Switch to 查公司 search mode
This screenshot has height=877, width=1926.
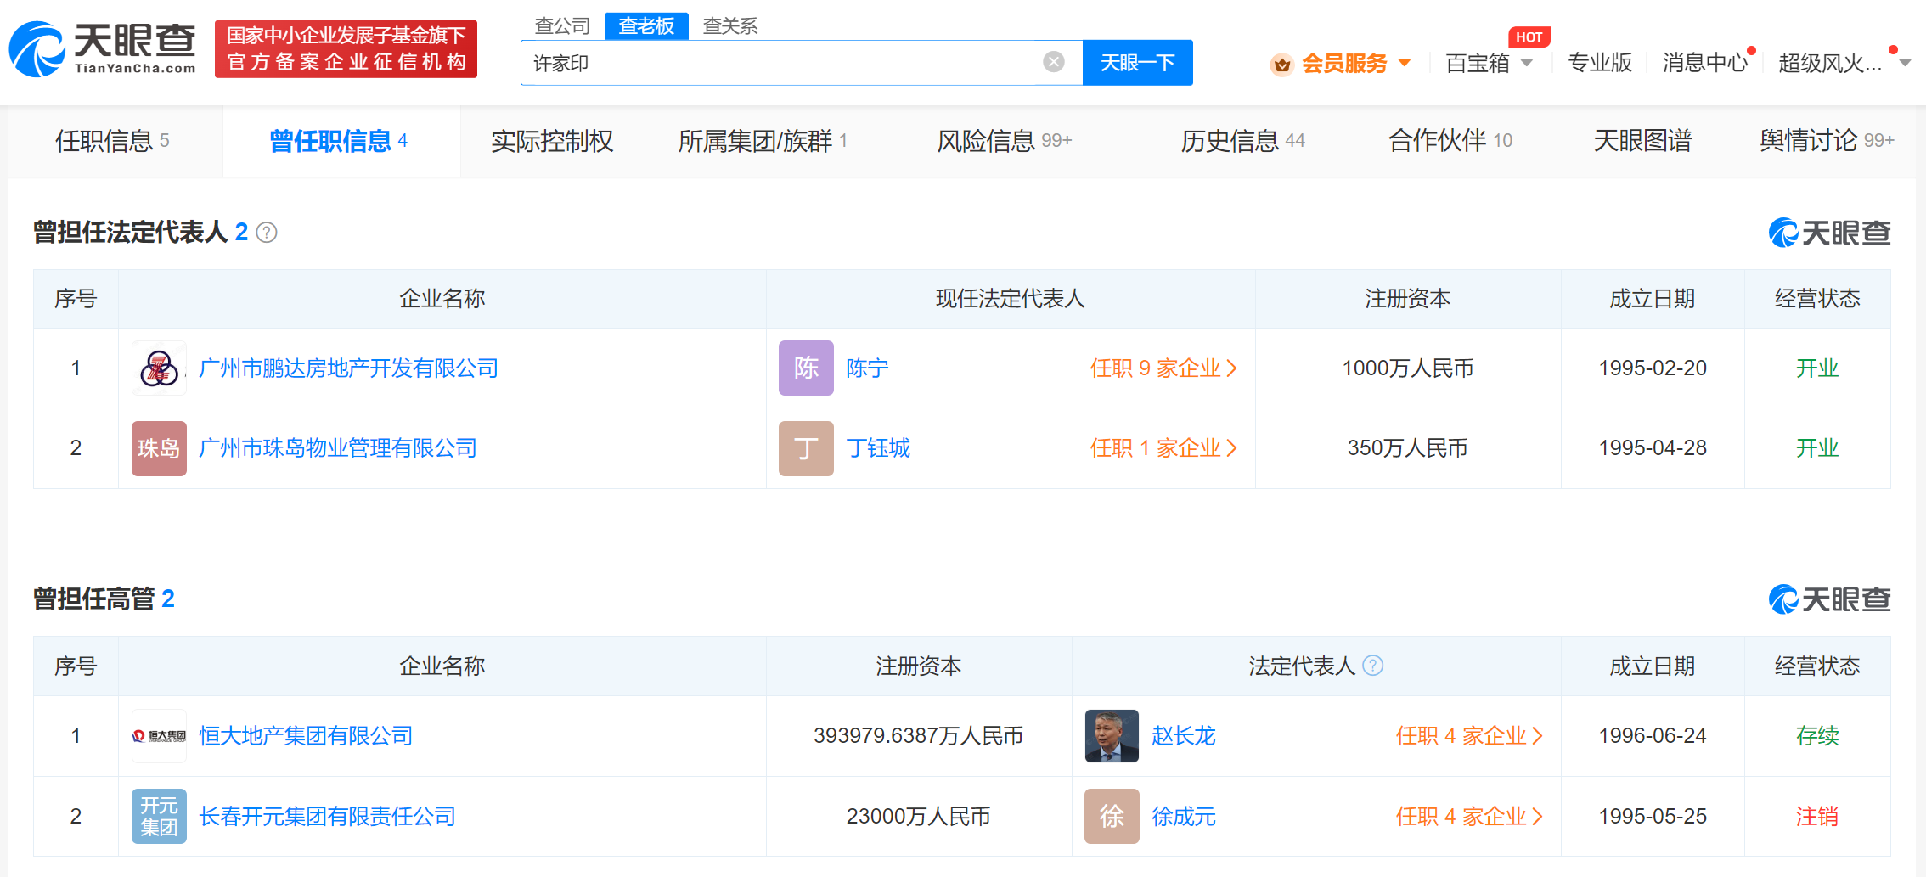point(562,26)
